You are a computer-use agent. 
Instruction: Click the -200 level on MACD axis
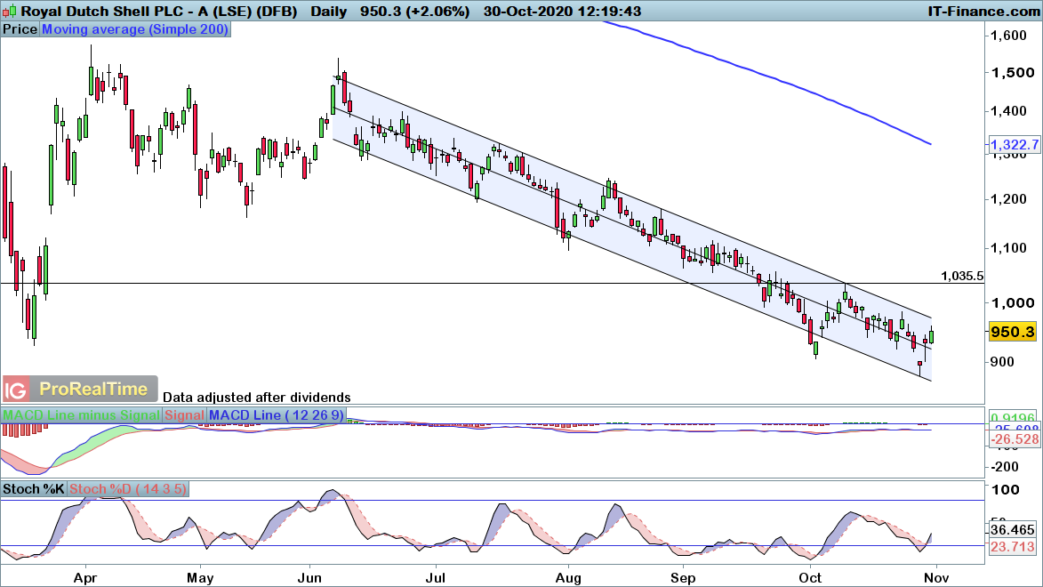1005,467
